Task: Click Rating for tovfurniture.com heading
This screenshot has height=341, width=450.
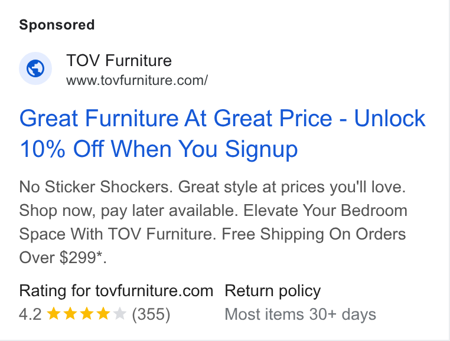Action: (x=116, y=291)
